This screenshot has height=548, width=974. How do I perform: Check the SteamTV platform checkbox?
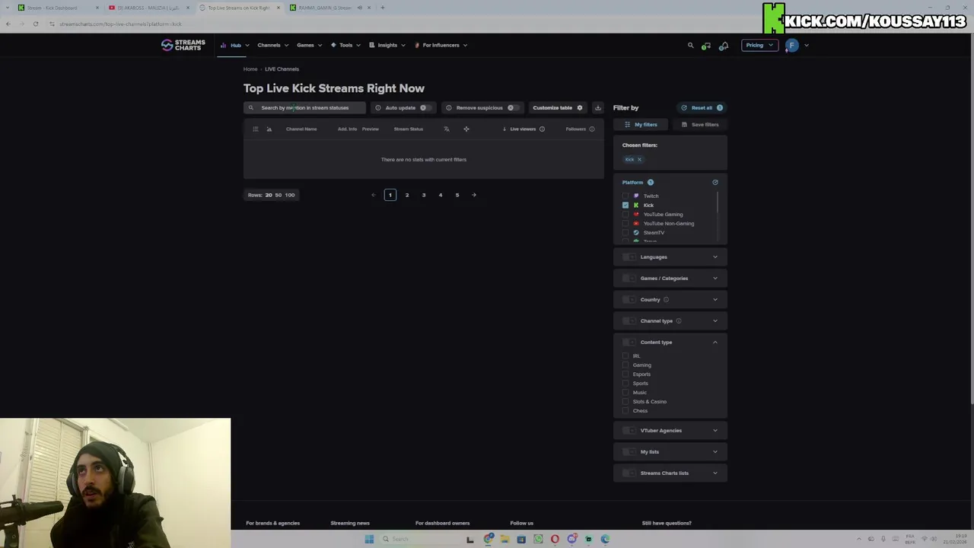point(625,232)
